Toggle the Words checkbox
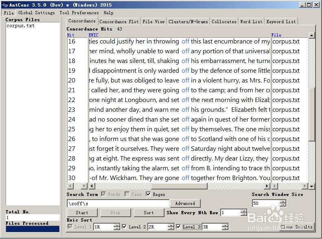Screen dimensions: 322x239 click(x=103, y=194)
